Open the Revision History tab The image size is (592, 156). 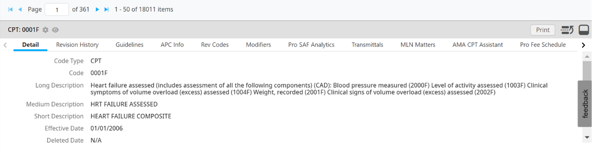[x=77, y=45]
